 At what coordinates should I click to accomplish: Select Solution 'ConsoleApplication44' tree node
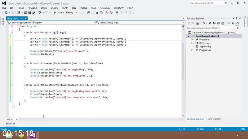pos(214,33)
